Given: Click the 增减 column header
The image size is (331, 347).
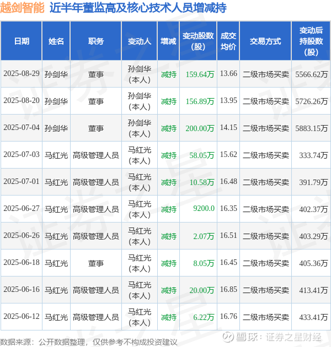Looking at the screenshot, I should [168, 41].
